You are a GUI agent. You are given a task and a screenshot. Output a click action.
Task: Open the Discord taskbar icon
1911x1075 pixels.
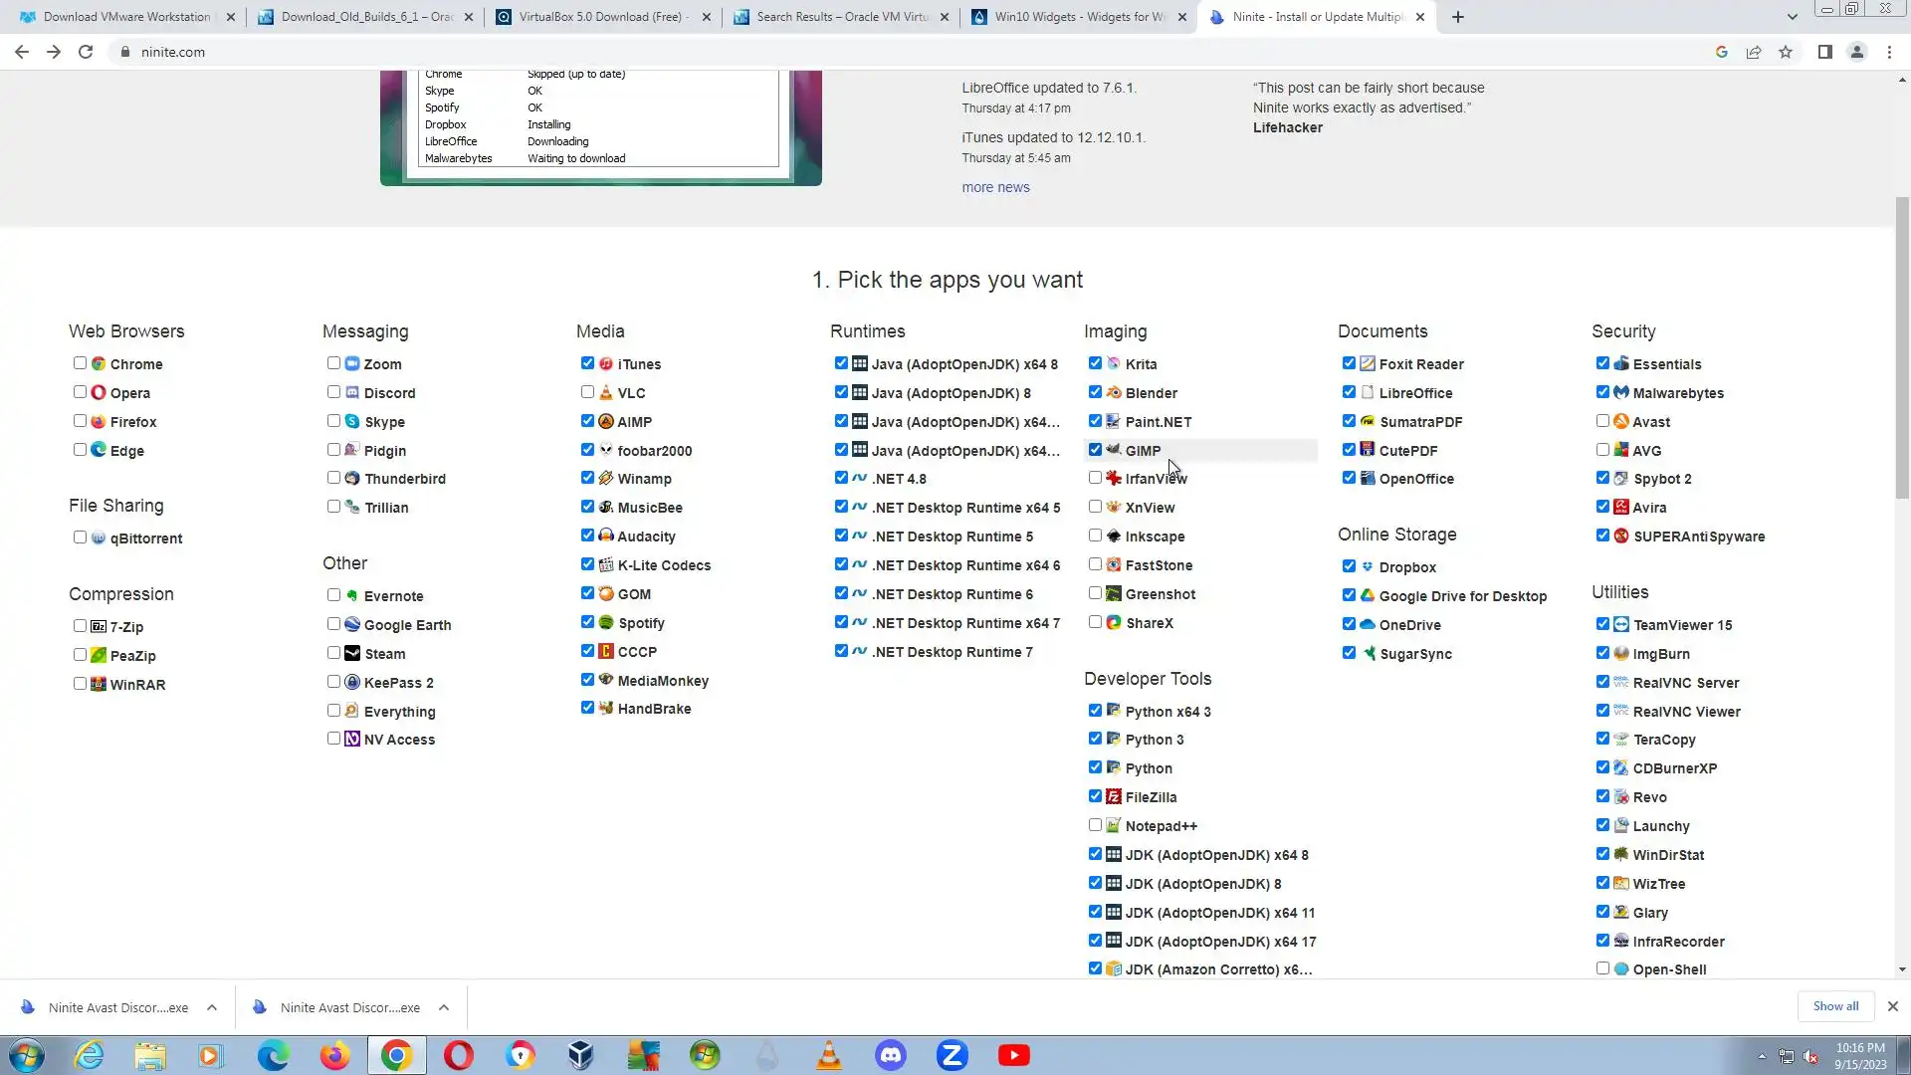click(890, 1055)
